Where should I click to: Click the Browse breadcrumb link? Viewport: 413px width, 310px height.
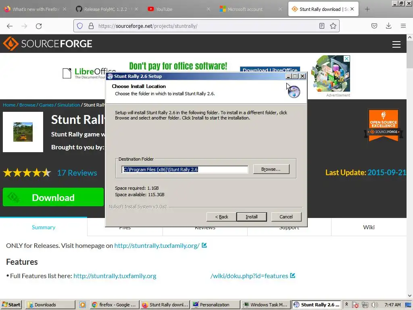(27, 105)
